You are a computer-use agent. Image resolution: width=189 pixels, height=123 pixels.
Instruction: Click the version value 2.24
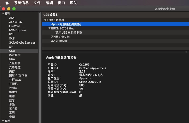click(82, 72)
